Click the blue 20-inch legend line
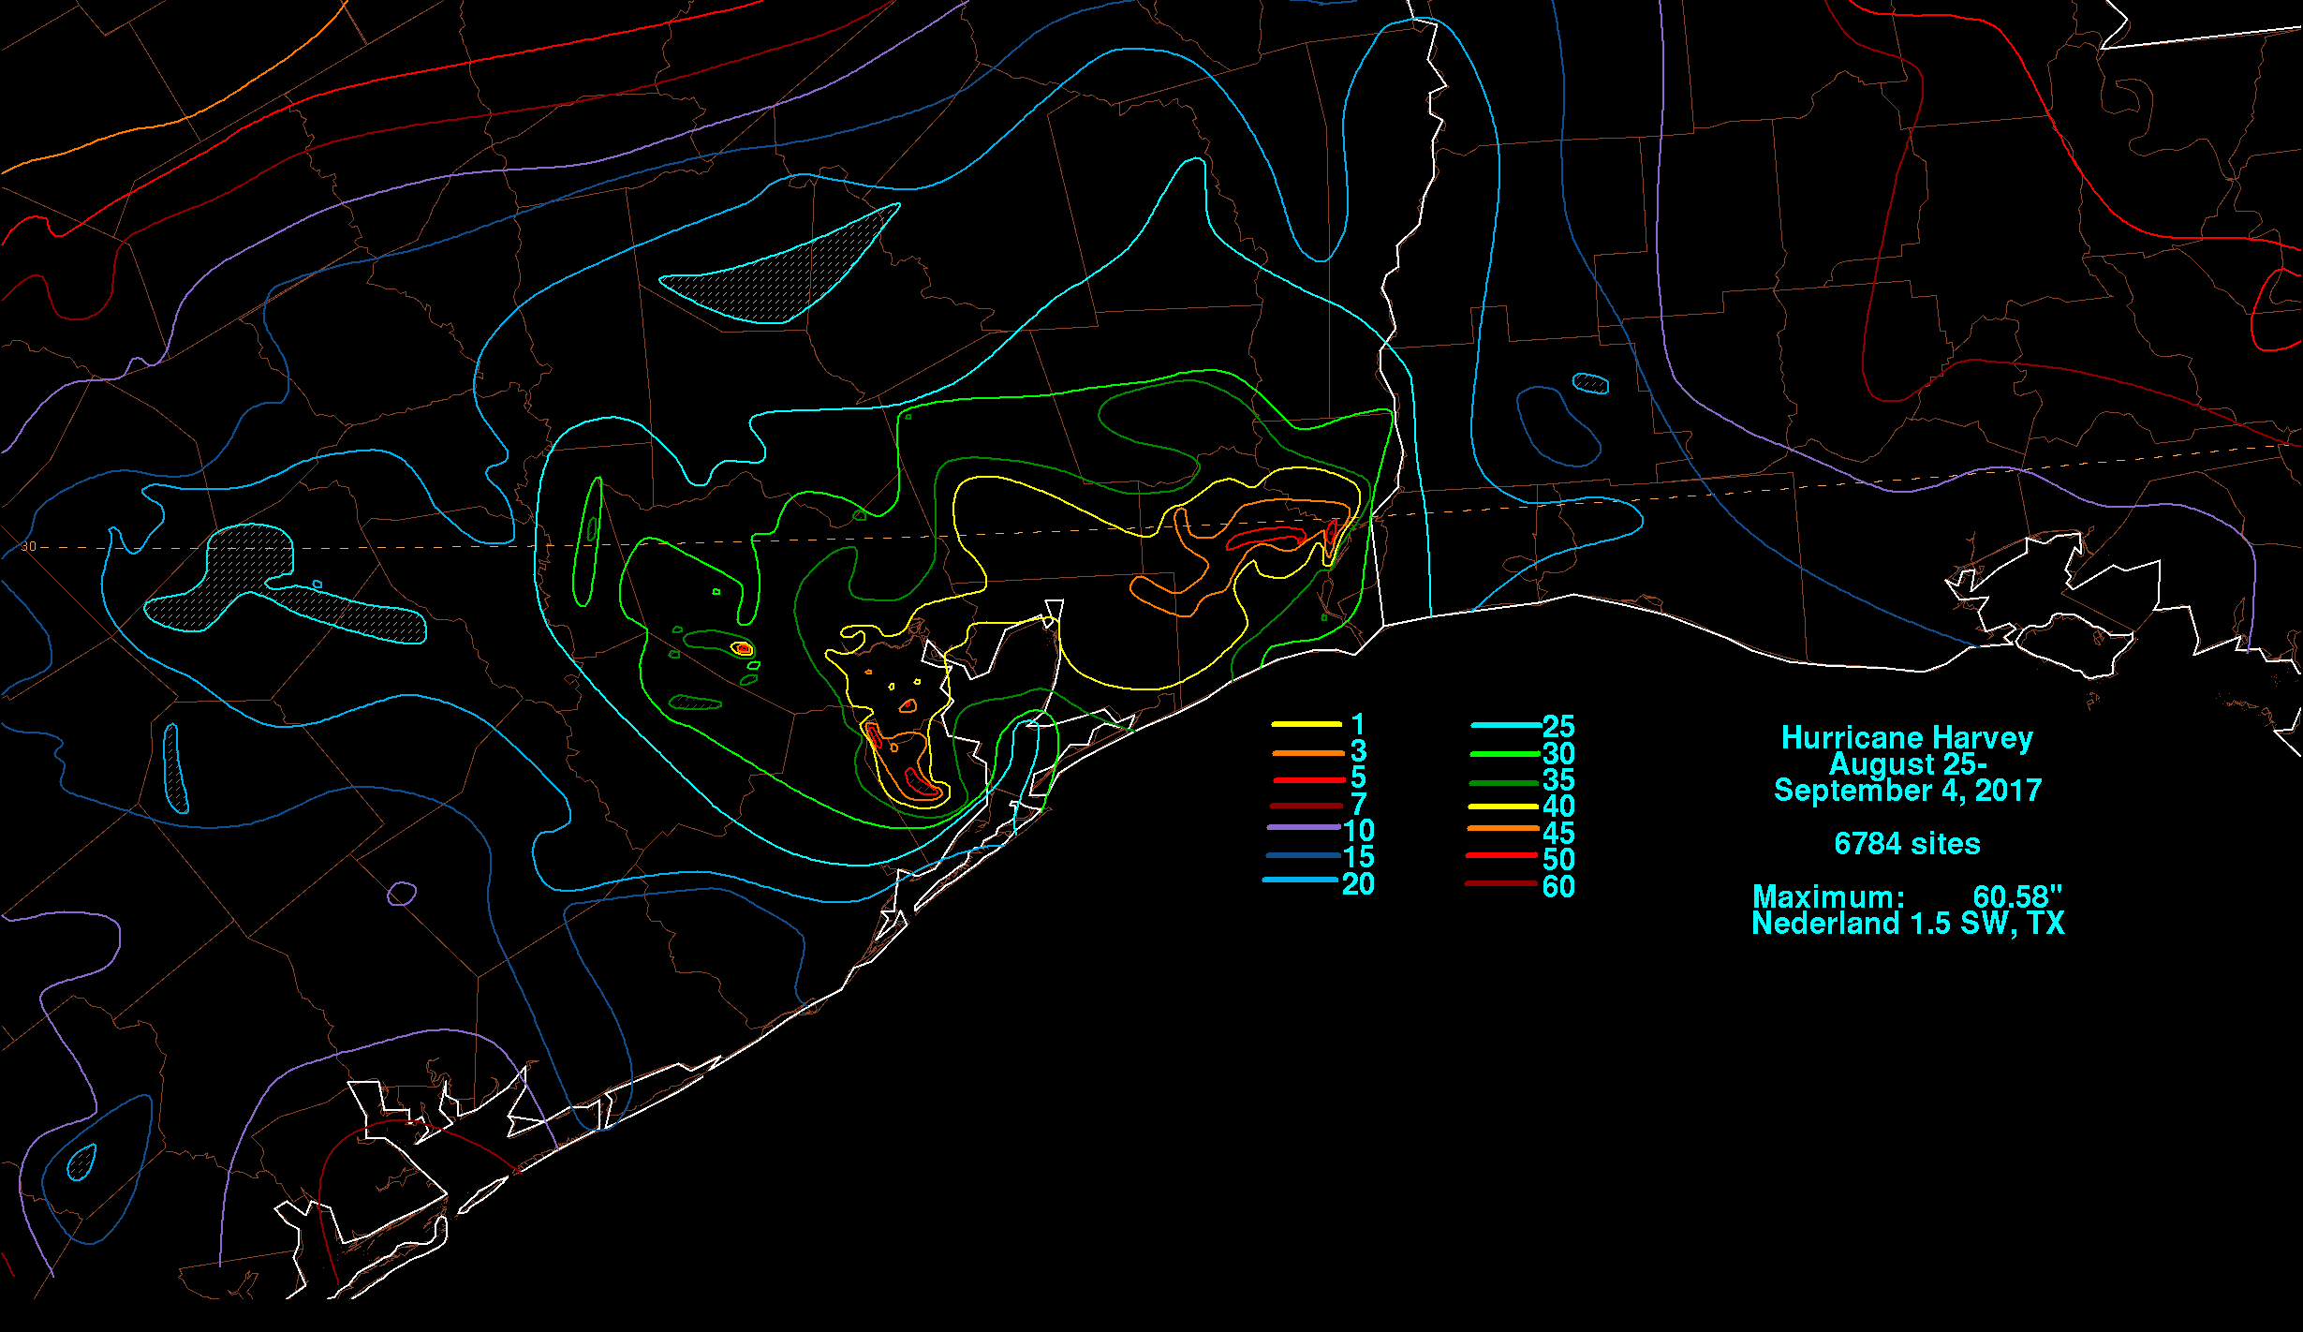Image resolution: width=2303 pixels, height=1332 pixels. tap(1302, 881)
